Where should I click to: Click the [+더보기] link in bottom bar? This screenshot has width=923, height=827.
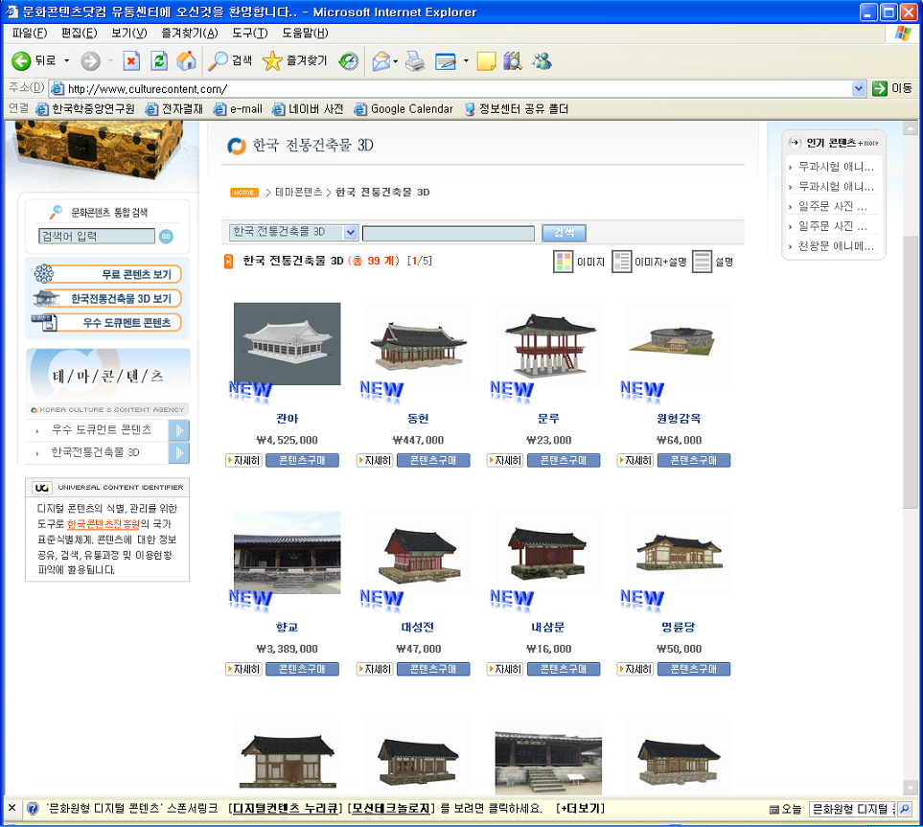point(580,808)
